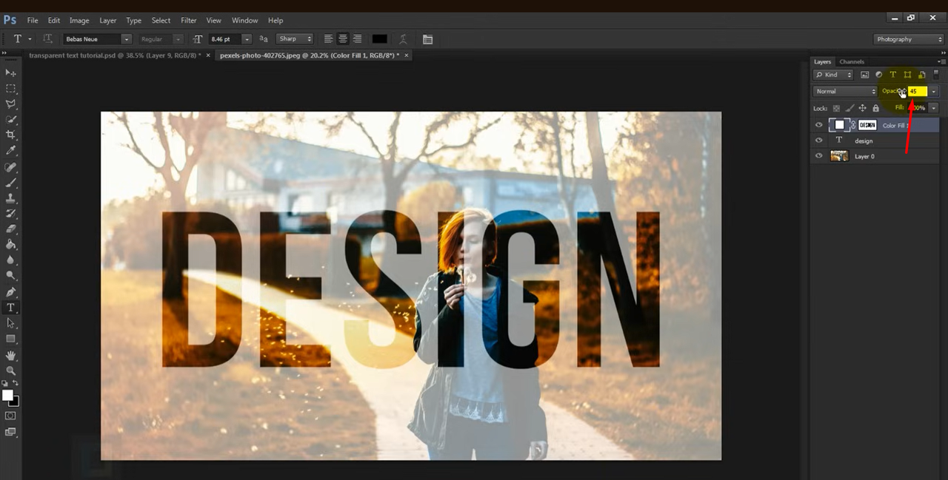Select the Rectangular Marquee tool

pyautogui.click(x=10, y=88)
